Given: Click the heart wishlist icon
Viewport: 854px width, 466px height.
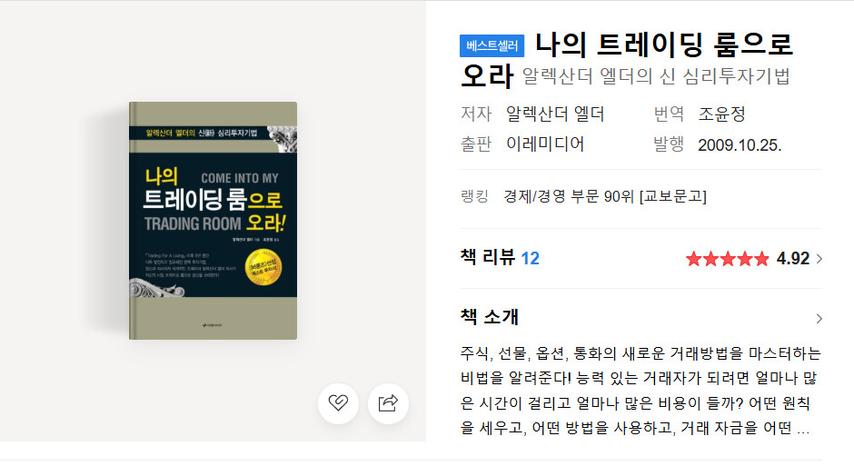Looking at the screenshot, I should [338, 403].
